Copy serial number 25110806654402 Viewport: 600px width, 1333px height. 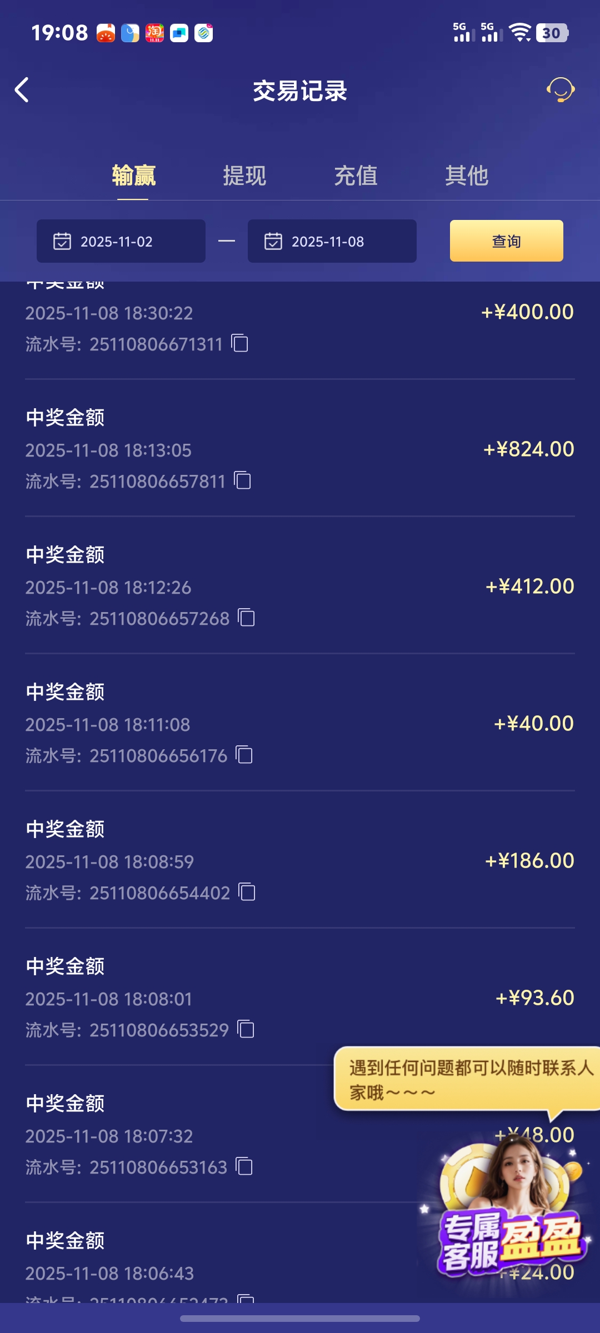(247, 893)
